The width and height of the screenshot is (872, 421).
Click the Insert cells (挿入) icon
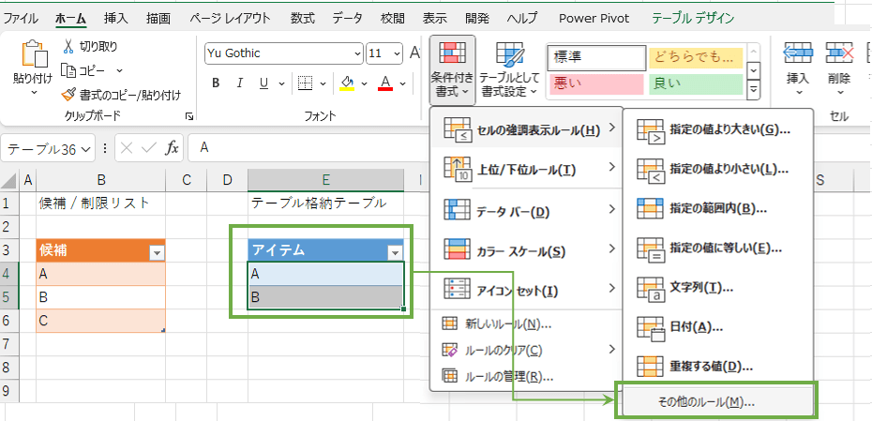[x=799, y=54]
